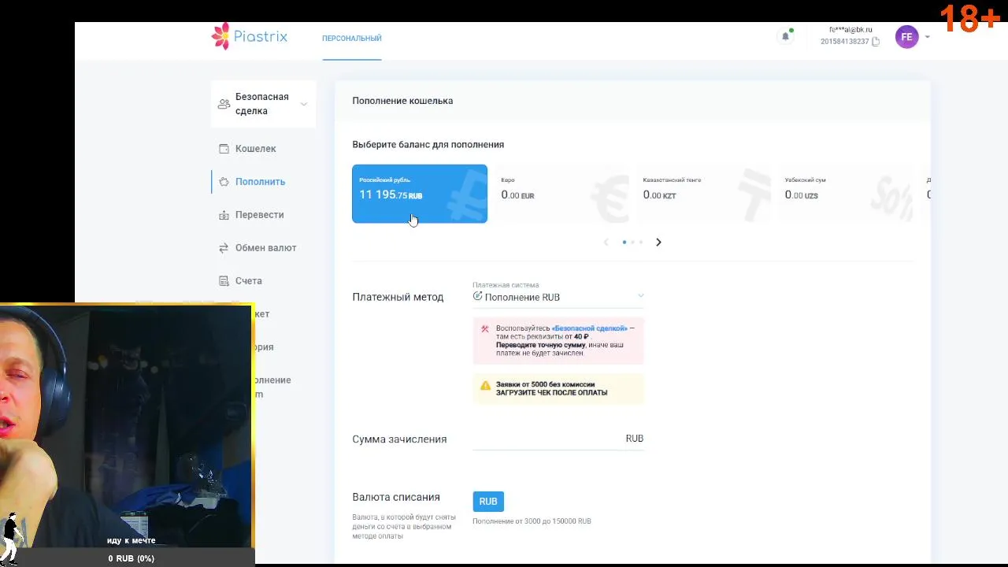Click the Пополнение от 3000 до 150000 RUB note
The height and width of the screenshot is (567, 1008).
pyautogui.click(x=532, y=521)
